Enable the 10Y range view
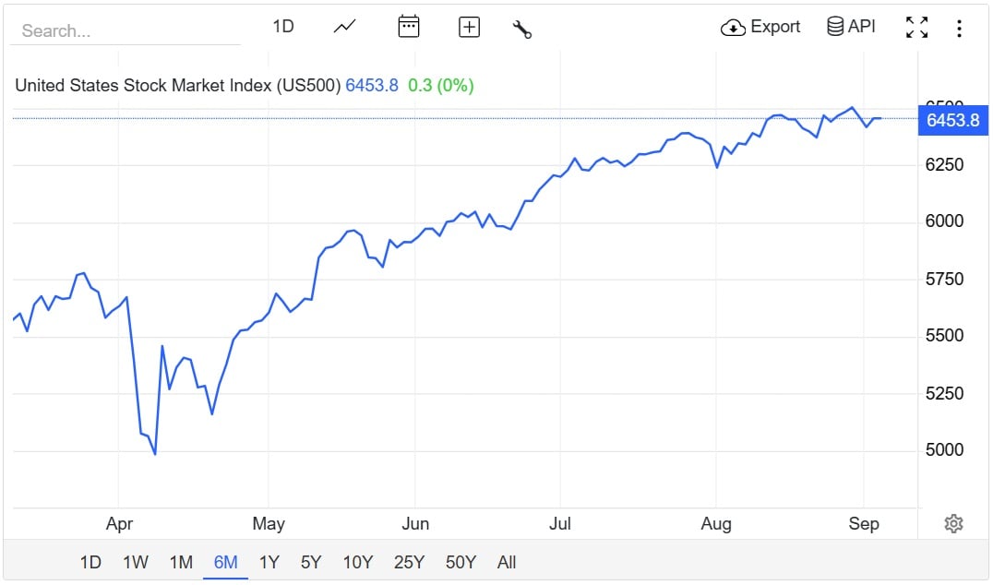This screenshot has width=993, height=585. click(357, 562)
